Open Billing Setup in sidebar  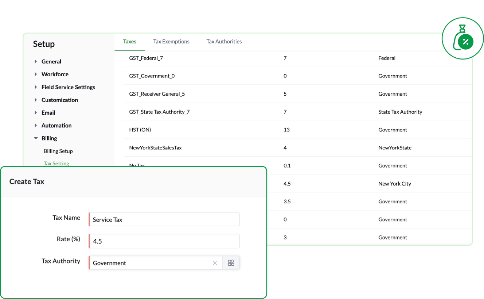pyautogui.click(x=58, y=151)
